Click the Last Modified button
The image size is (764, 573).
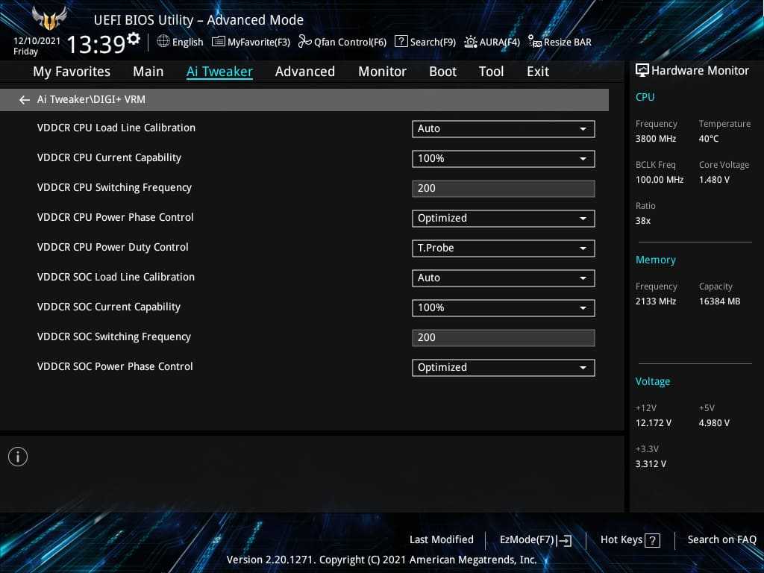click(x=441, y=539)
